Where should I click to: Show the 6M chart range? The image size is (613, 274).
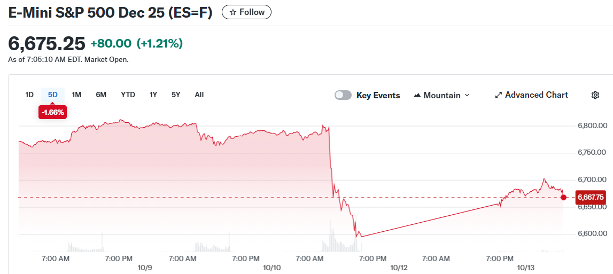coord(101,95)
